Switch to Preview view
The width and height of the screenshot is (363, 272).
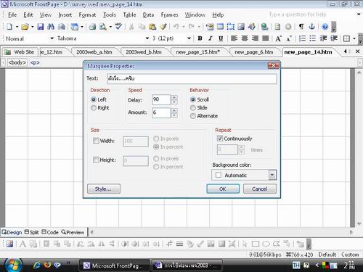point(73,232)
